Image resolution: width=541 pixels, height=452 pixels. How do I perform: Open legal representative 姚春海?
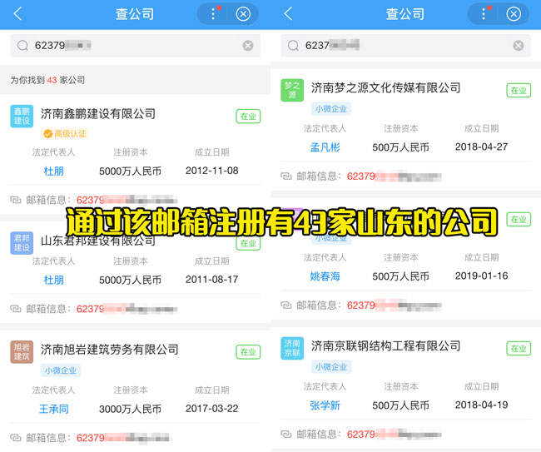pyautogui.click(x=325, y=276)
